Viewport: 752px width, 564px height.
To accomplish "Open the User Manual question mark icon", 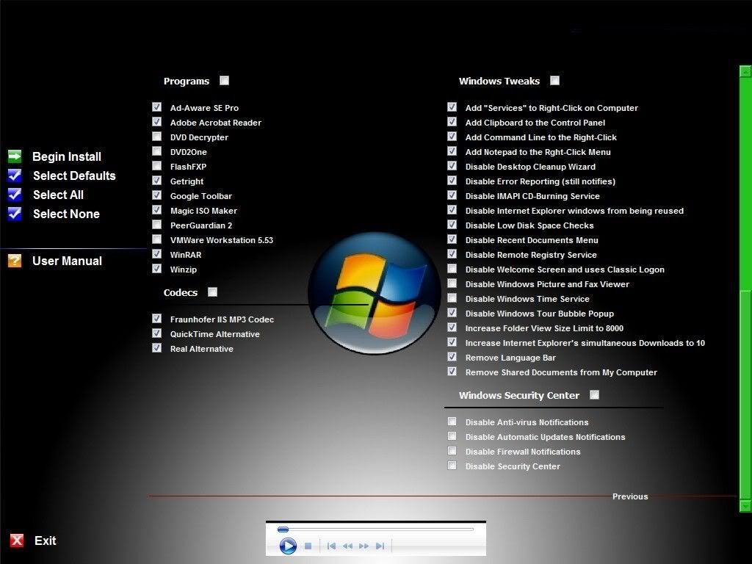I will coord(15,261).
